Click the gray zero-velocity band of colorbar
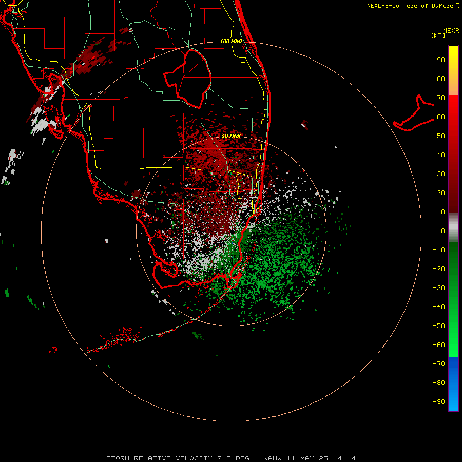This screenshot has height=462, width=462. pyautogui.click(x=453, y=227)
